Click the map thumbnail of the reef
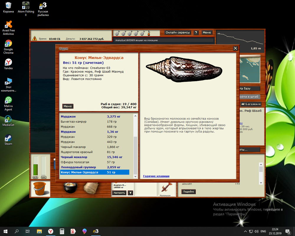 (x=250, y=70)
